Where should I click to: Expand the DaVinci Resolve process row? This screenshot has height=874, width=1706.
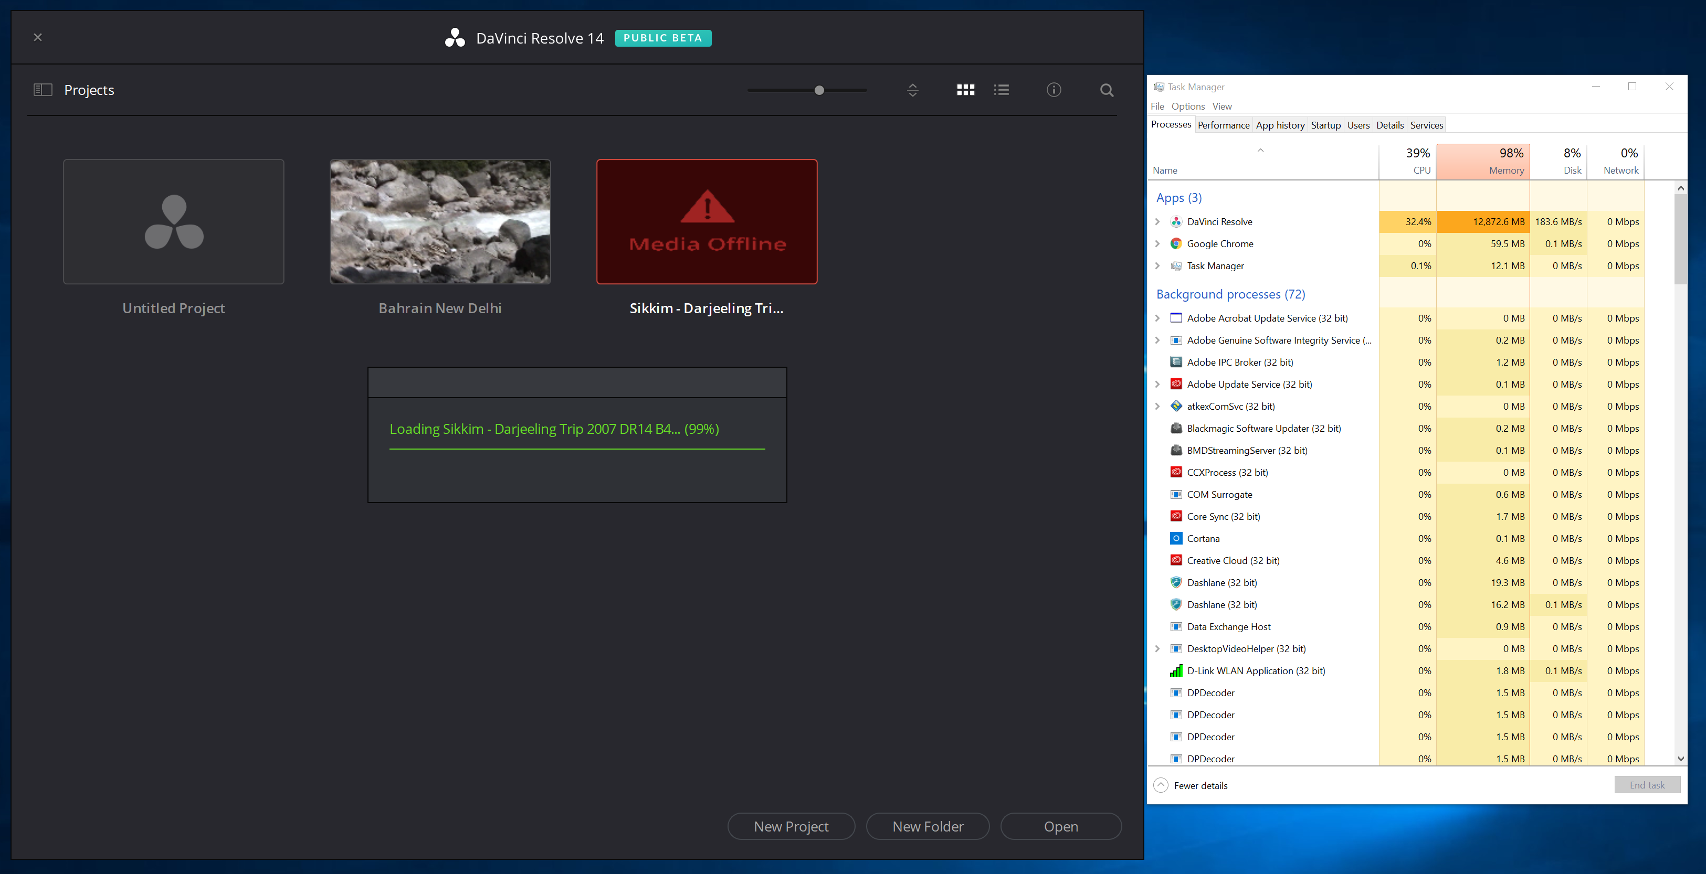[x=1157, y=222]
